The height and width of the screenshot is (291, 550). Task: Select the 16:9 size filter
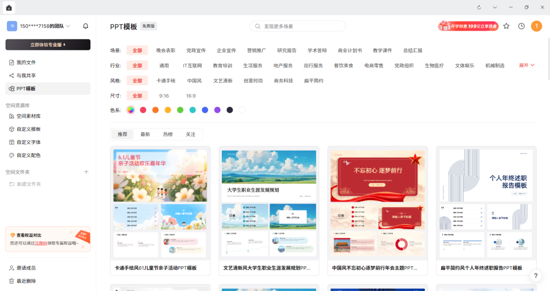point(191,96)
